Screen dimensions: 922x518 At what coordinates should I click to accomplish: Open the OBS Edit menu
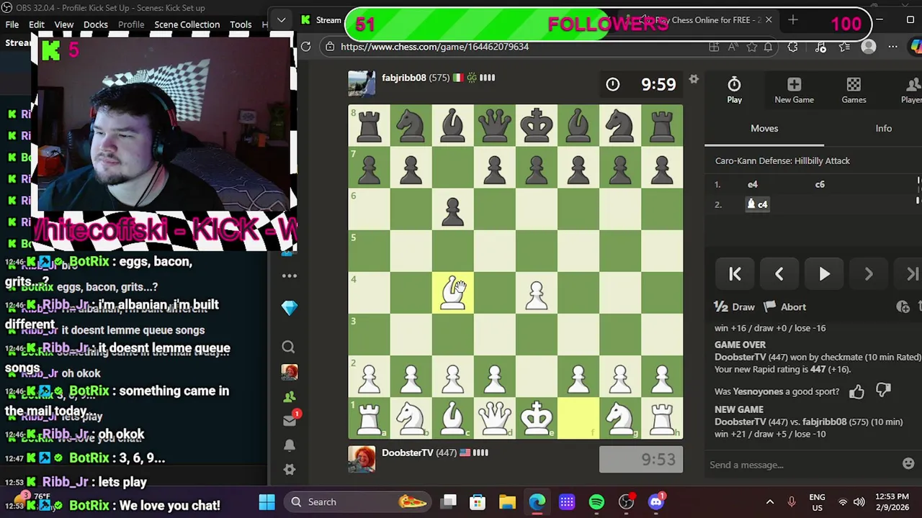pos(37,24)
